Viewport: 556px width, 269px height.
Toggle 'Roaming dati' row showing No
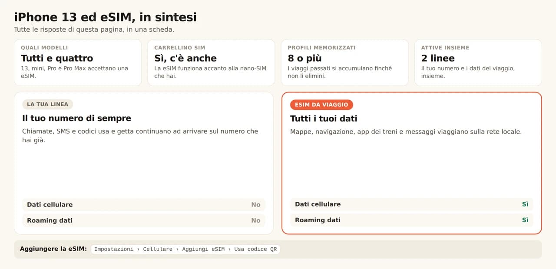144,220
